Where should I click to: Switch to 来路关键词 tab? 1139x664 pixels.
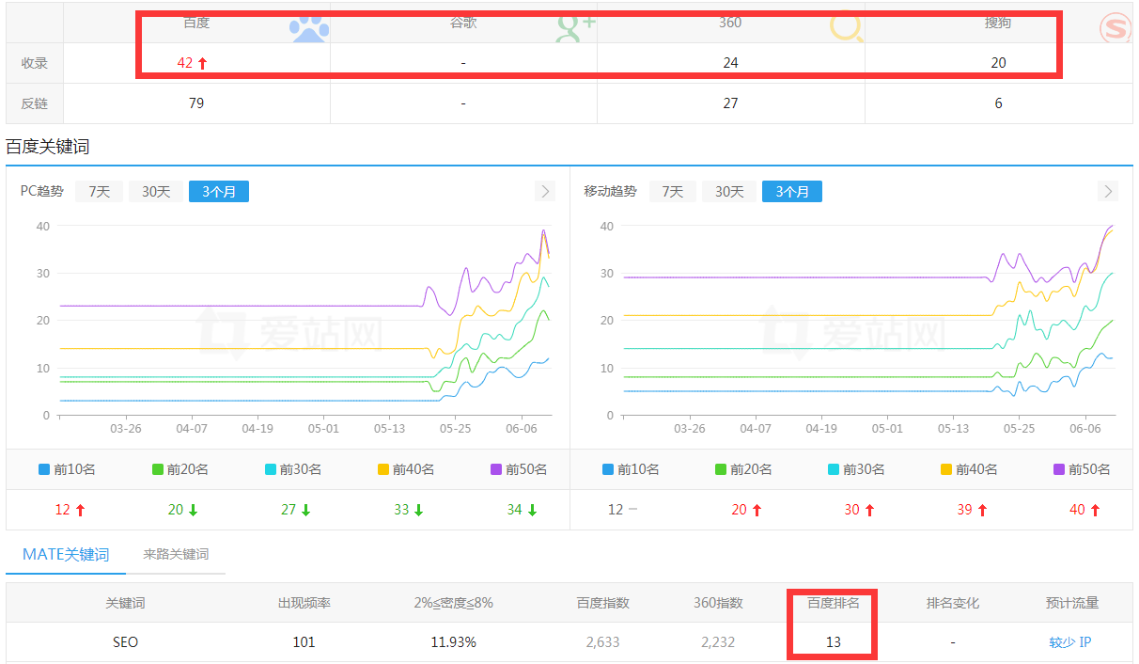[176, 554]
